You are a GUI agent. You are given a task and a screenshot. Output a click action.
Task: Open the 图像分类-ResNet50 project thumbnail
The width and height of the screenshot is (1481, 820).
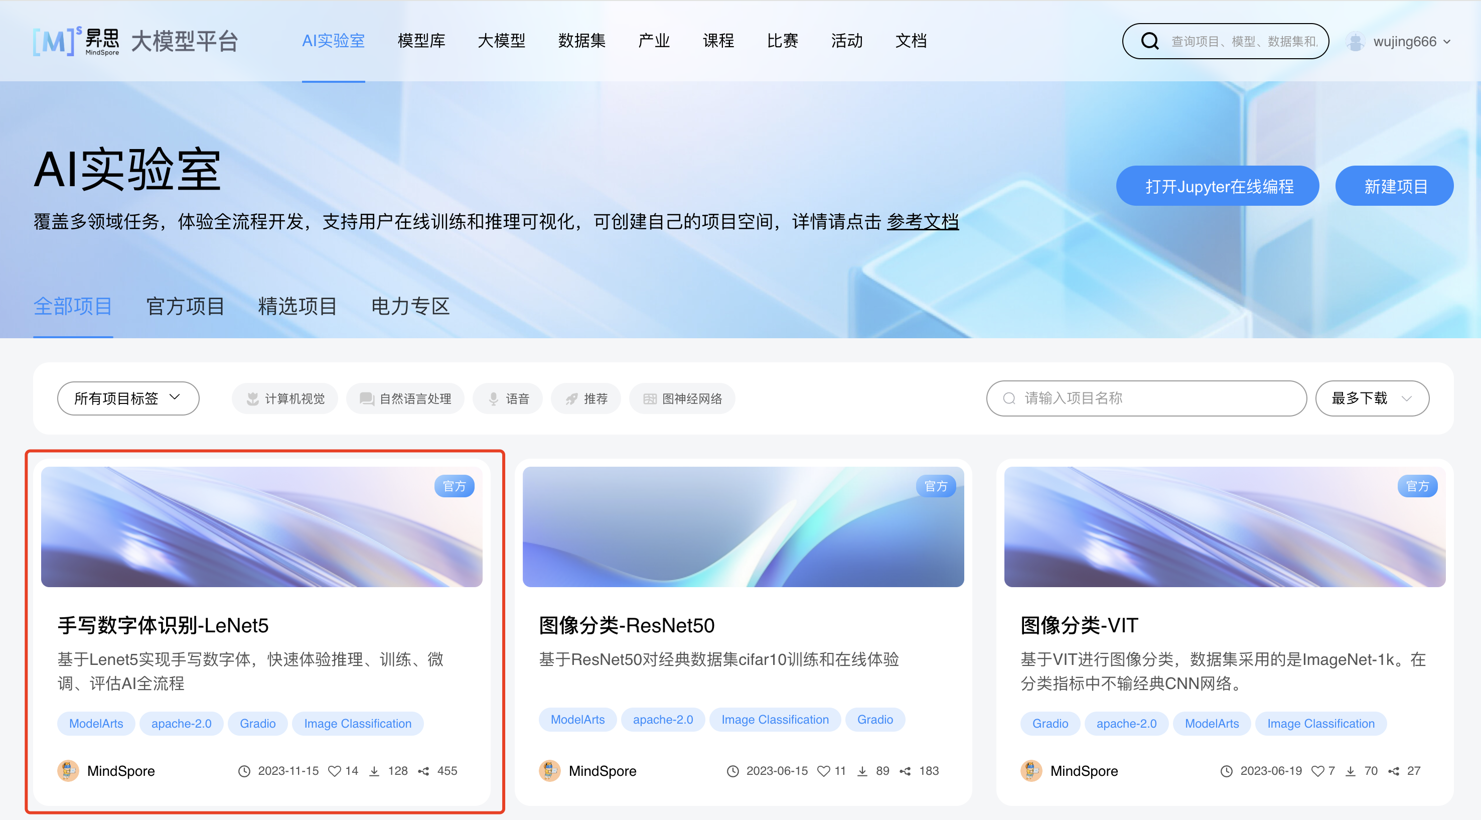(743, 526)
